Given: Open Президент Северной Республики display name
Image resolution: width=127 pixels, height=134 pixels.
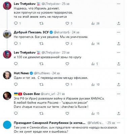Looking at the screenshot, I should click(x=50, y=123).
